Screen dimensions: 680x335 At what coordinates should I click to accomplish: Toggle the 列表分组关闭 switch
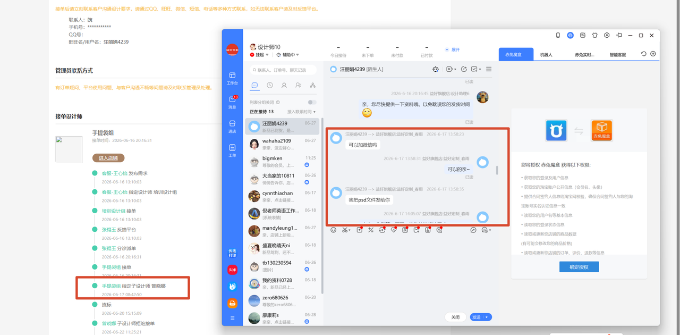[x=312, y=102]
